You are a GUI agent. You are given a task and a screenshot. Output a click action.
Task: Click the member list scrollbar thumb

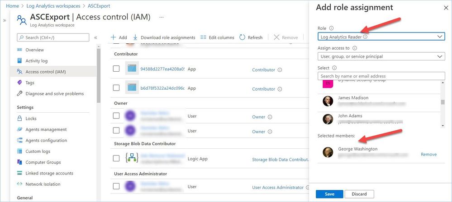click(x=443, y=102)
